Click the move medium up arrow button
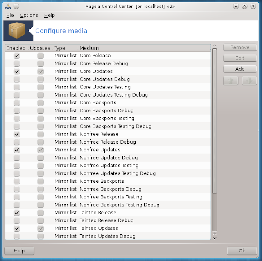 click(230, 81)
